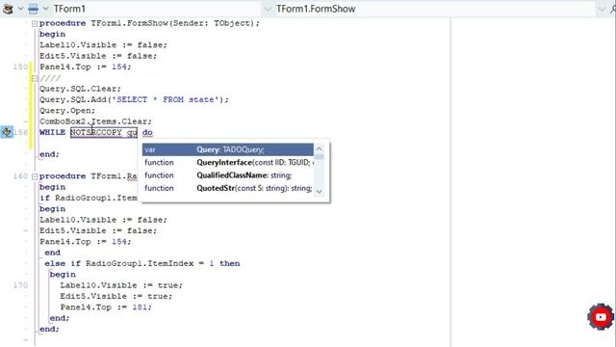Open the dropdown next to the class icon
This screenshot has width=616, height=347.
20,9
